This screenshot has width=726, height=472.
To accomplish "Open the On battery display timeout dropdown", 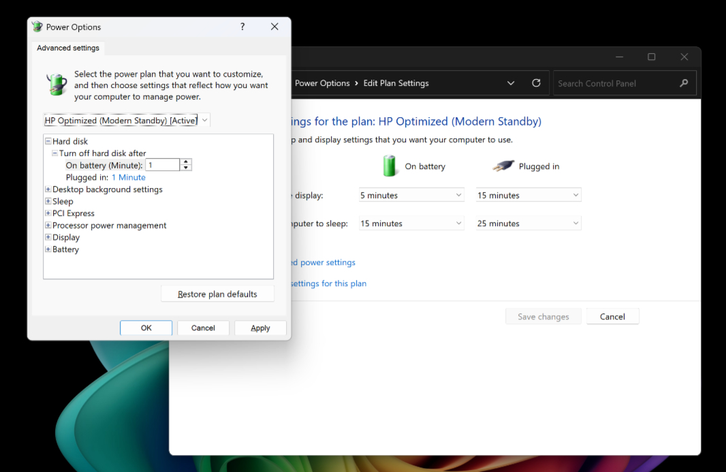I will coord(411,195).
